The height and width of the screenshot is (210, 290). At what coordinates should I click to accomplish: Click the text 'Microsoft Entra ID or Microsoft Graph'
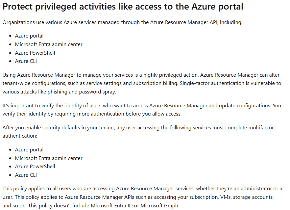click(134, 205)
